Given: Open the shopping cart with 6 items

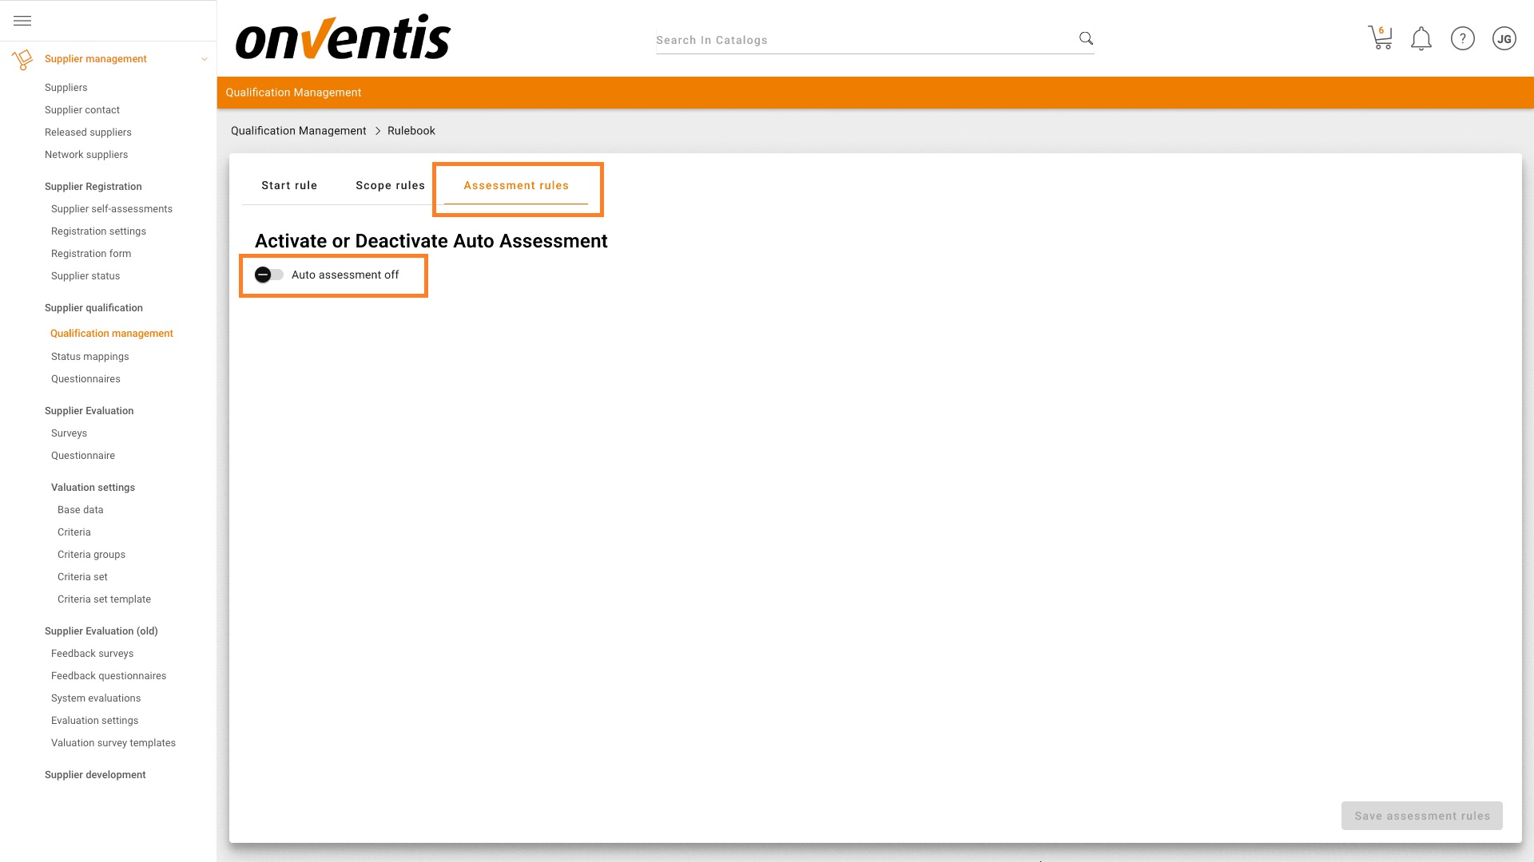Looking at the screenshot, I should click(1380, 38).
